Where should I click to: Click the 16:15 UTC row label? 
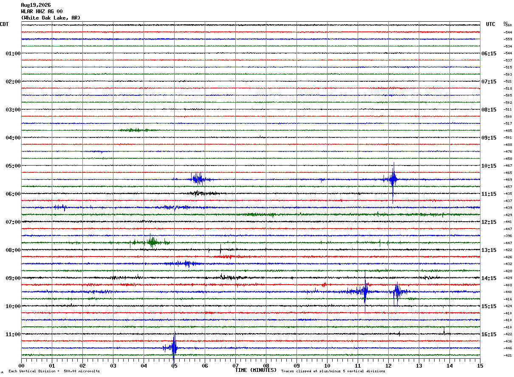(x=489, y=334)
